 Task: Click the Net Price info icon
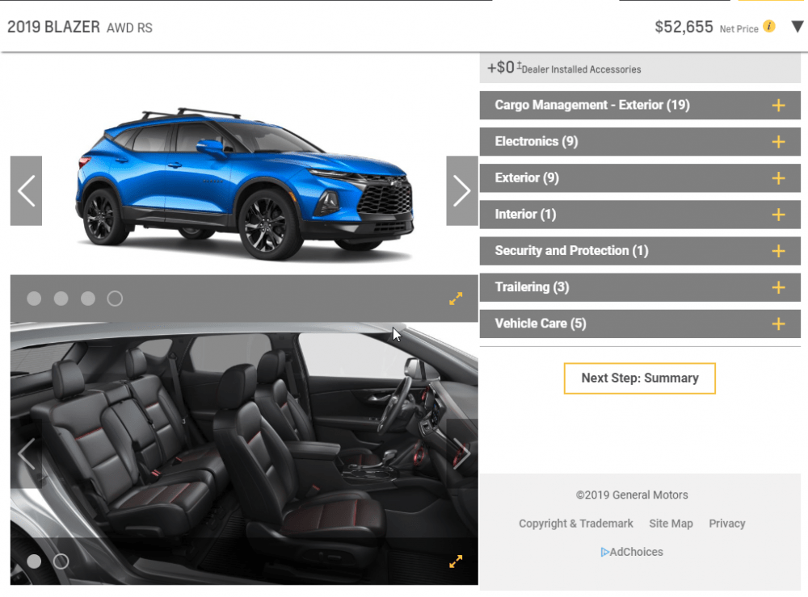tap(769, 27)
